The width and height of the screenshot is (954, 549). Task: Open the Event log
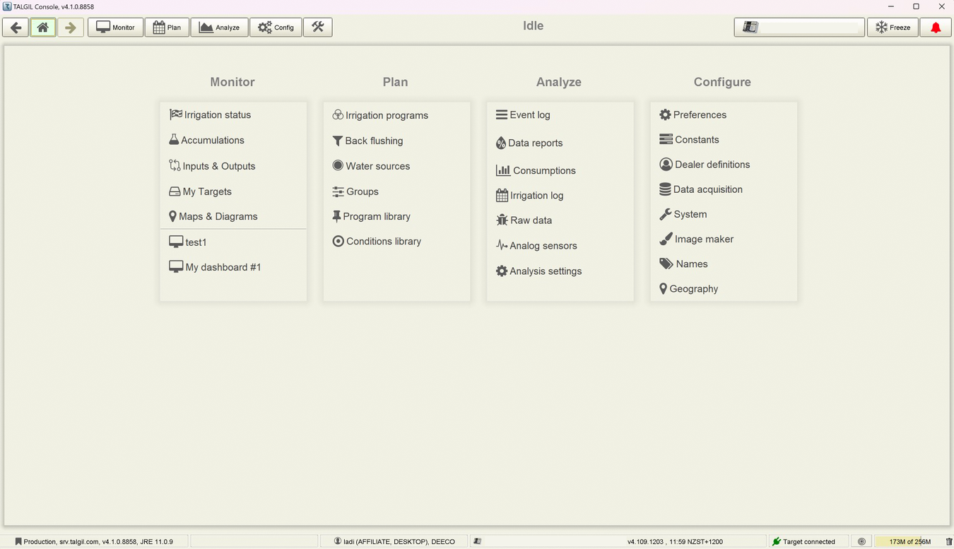pos(523,114)
